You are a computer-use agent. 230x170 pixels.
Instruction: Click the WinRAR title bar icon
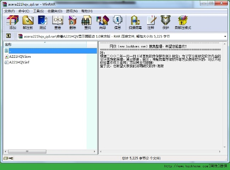click(x=5, y=4)
